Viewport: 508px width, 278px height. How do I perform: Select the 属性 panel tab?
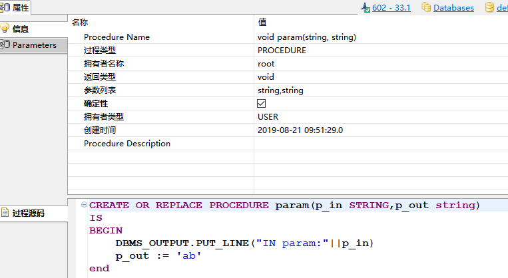coord(15,7)
